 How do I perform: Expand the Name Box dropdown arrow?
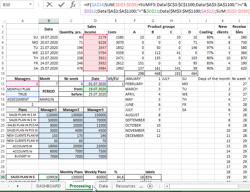tap(30, 5)
